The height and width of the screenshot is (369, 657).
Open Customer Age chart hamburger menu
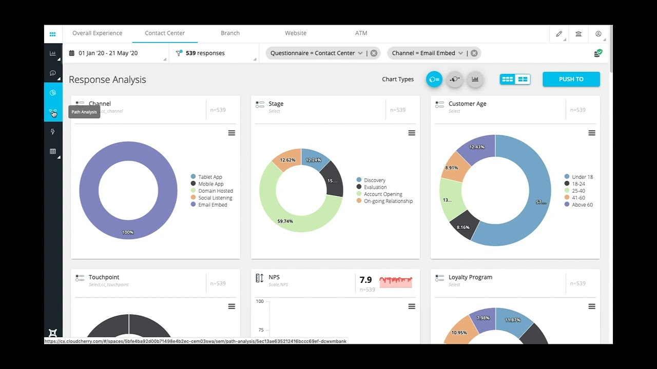(592, 133)
